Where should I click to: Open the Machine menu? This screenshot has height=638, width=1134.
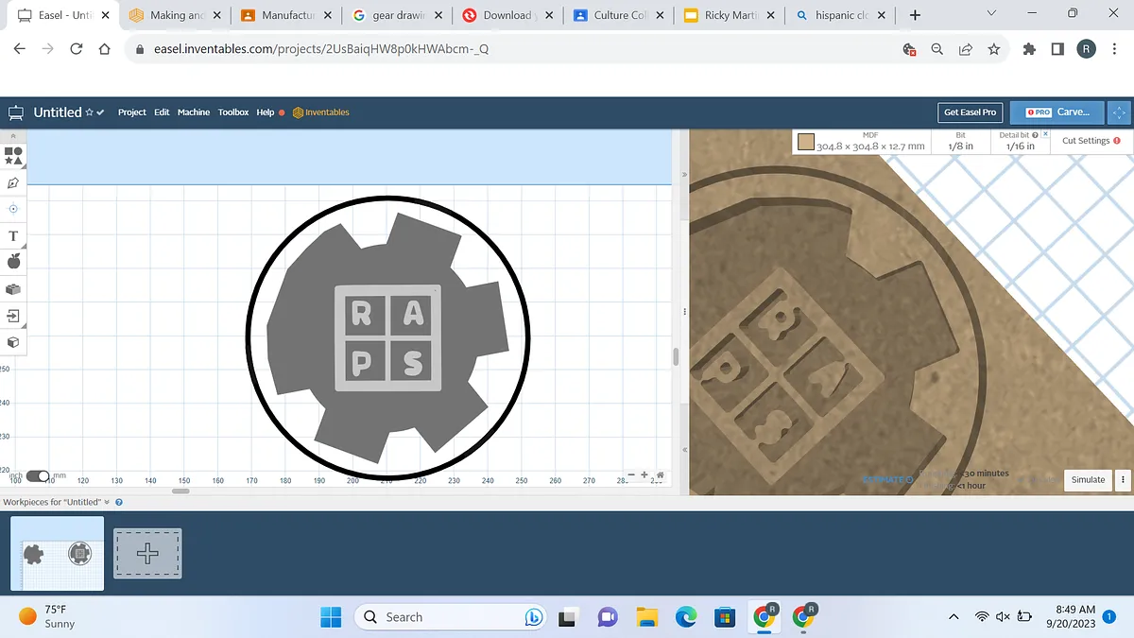pos(194,112)
